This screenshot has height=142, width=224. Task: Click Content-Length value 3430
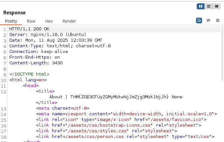point(57,63)
